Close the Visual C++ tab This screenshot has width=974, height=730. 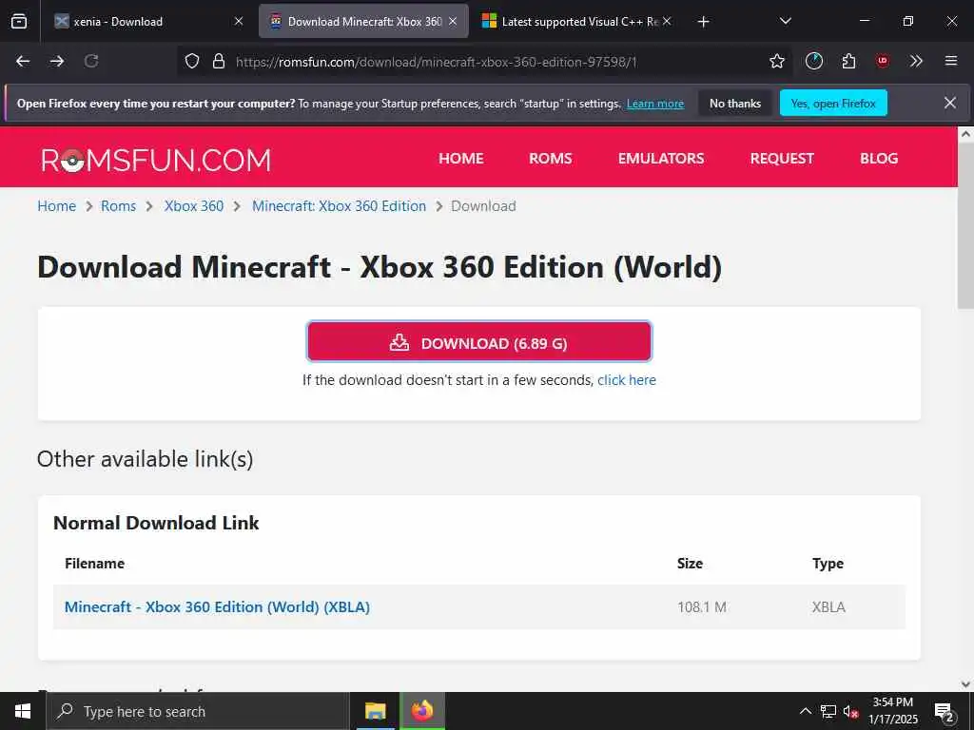(667, 21)
